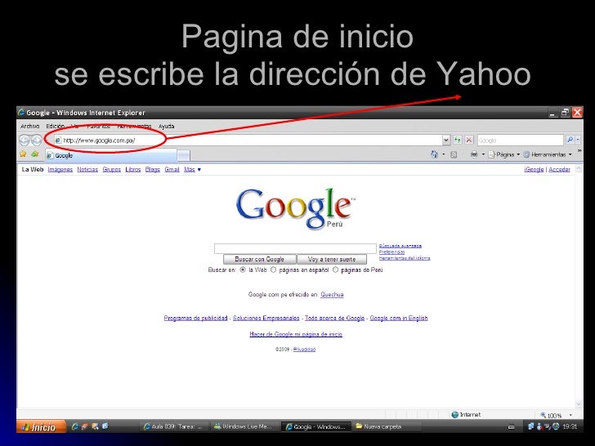Print the page with the printer icon
The width and height of the screenshot is (595, 446).
474,154
